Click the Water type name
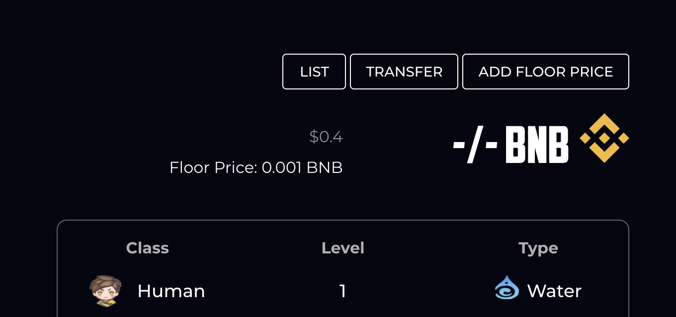The image size is (676, 317). tap(554, 291)
